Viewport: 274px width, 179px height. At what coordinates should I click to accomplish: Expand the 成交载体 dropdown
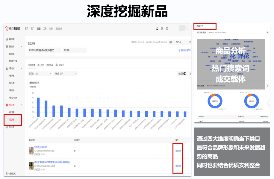click(73, 51)
